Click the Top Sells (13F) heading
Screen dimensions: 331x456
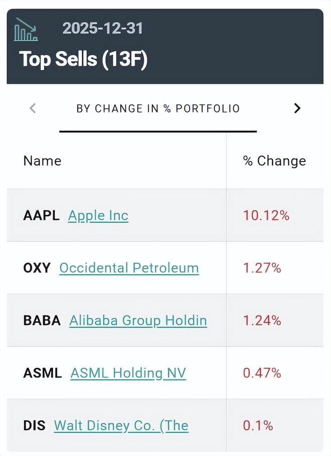pyautogui.click(x=83, y=59)
